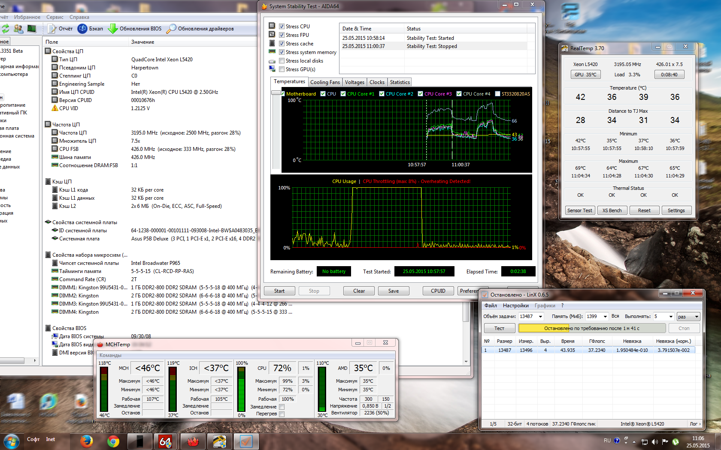Launch Google Chrome from the taskbar
This screenshot has height=450, width=721.
click(113, 441)
